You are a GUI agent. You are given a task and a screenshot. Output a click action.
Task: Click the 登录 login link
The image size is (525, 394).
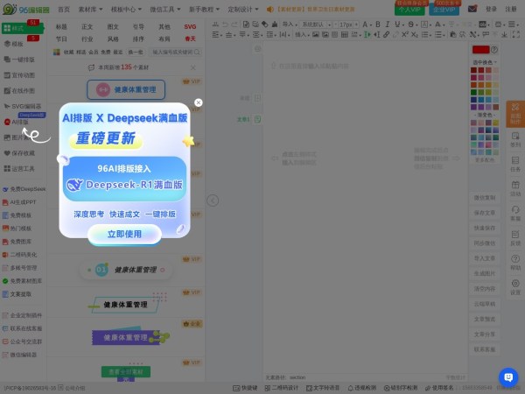tap(491, 9)
